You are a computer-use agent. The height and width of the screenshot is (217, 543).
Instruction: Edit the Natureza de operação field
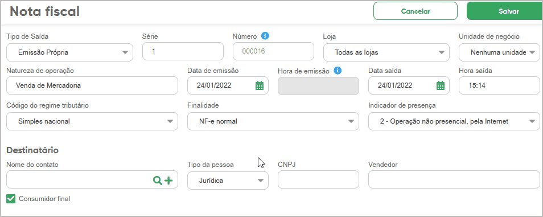[92, 85]
